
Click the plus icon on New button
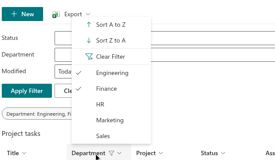tap(14, 14)
